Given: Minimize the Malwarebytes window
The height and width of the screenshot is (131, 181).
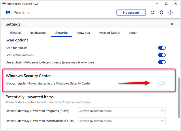Looking at the screenshot, I should click(x=157, y=4).
